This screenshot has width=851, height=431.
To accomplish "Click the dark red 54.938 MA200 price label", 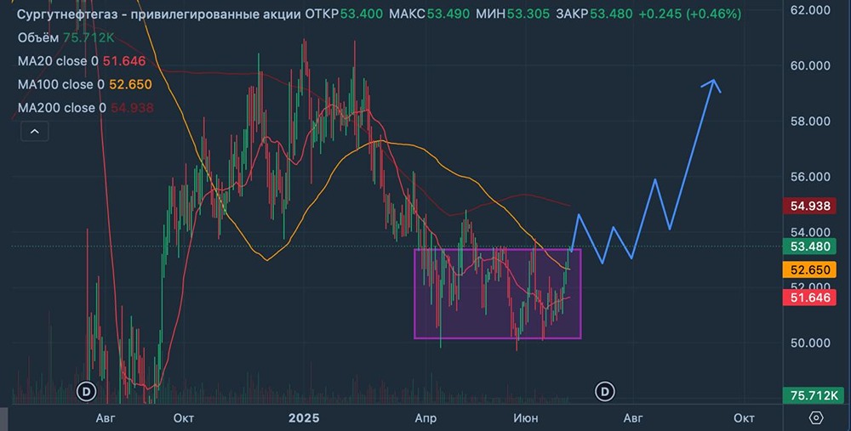I will [x=809, y=206].
